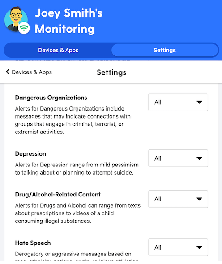Select the Settings tab

click(165, 50)
